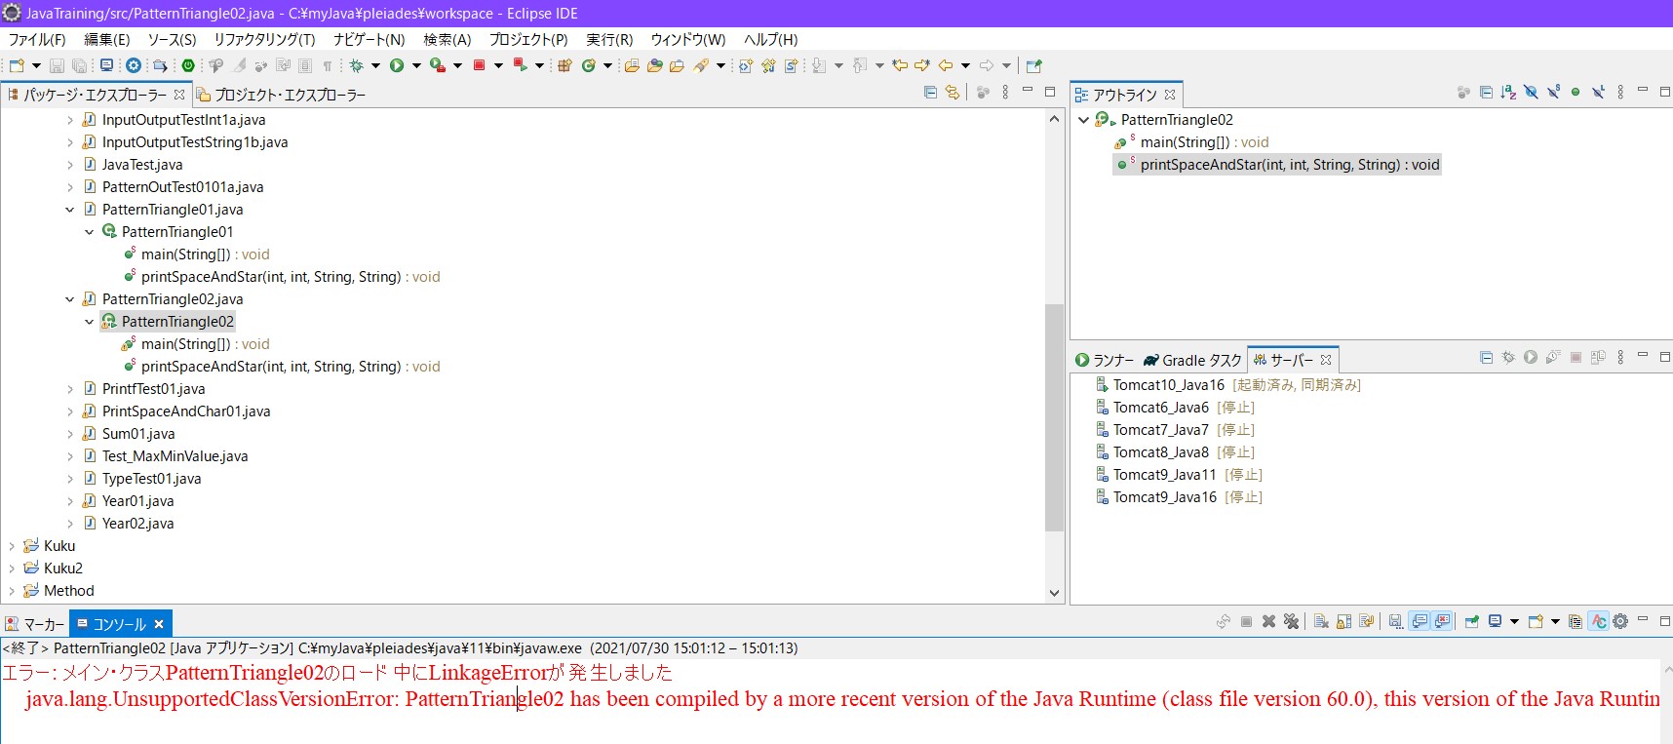Click the Pin Console icon
Image resolution: width=1673 pixels, height=744 pixels.
coord(1472,621)
